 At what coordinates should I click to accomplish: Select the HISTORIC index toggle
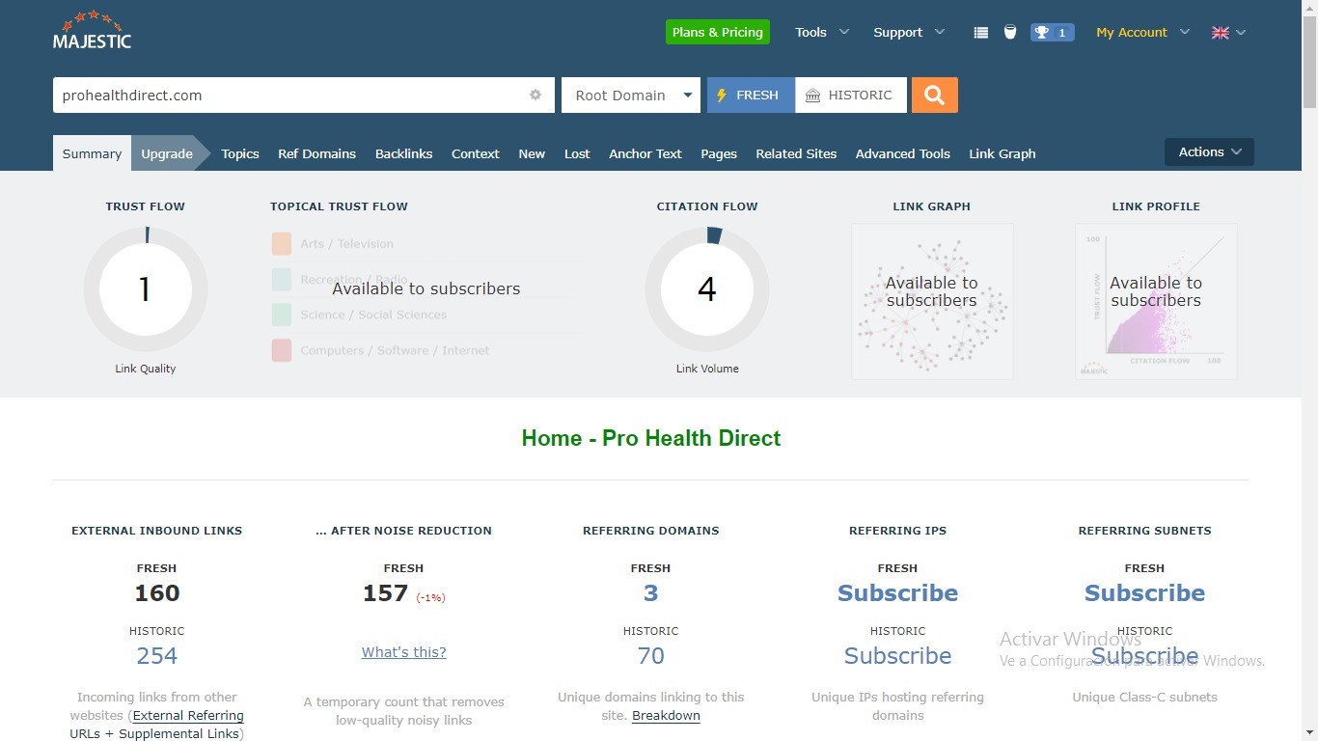851,95
